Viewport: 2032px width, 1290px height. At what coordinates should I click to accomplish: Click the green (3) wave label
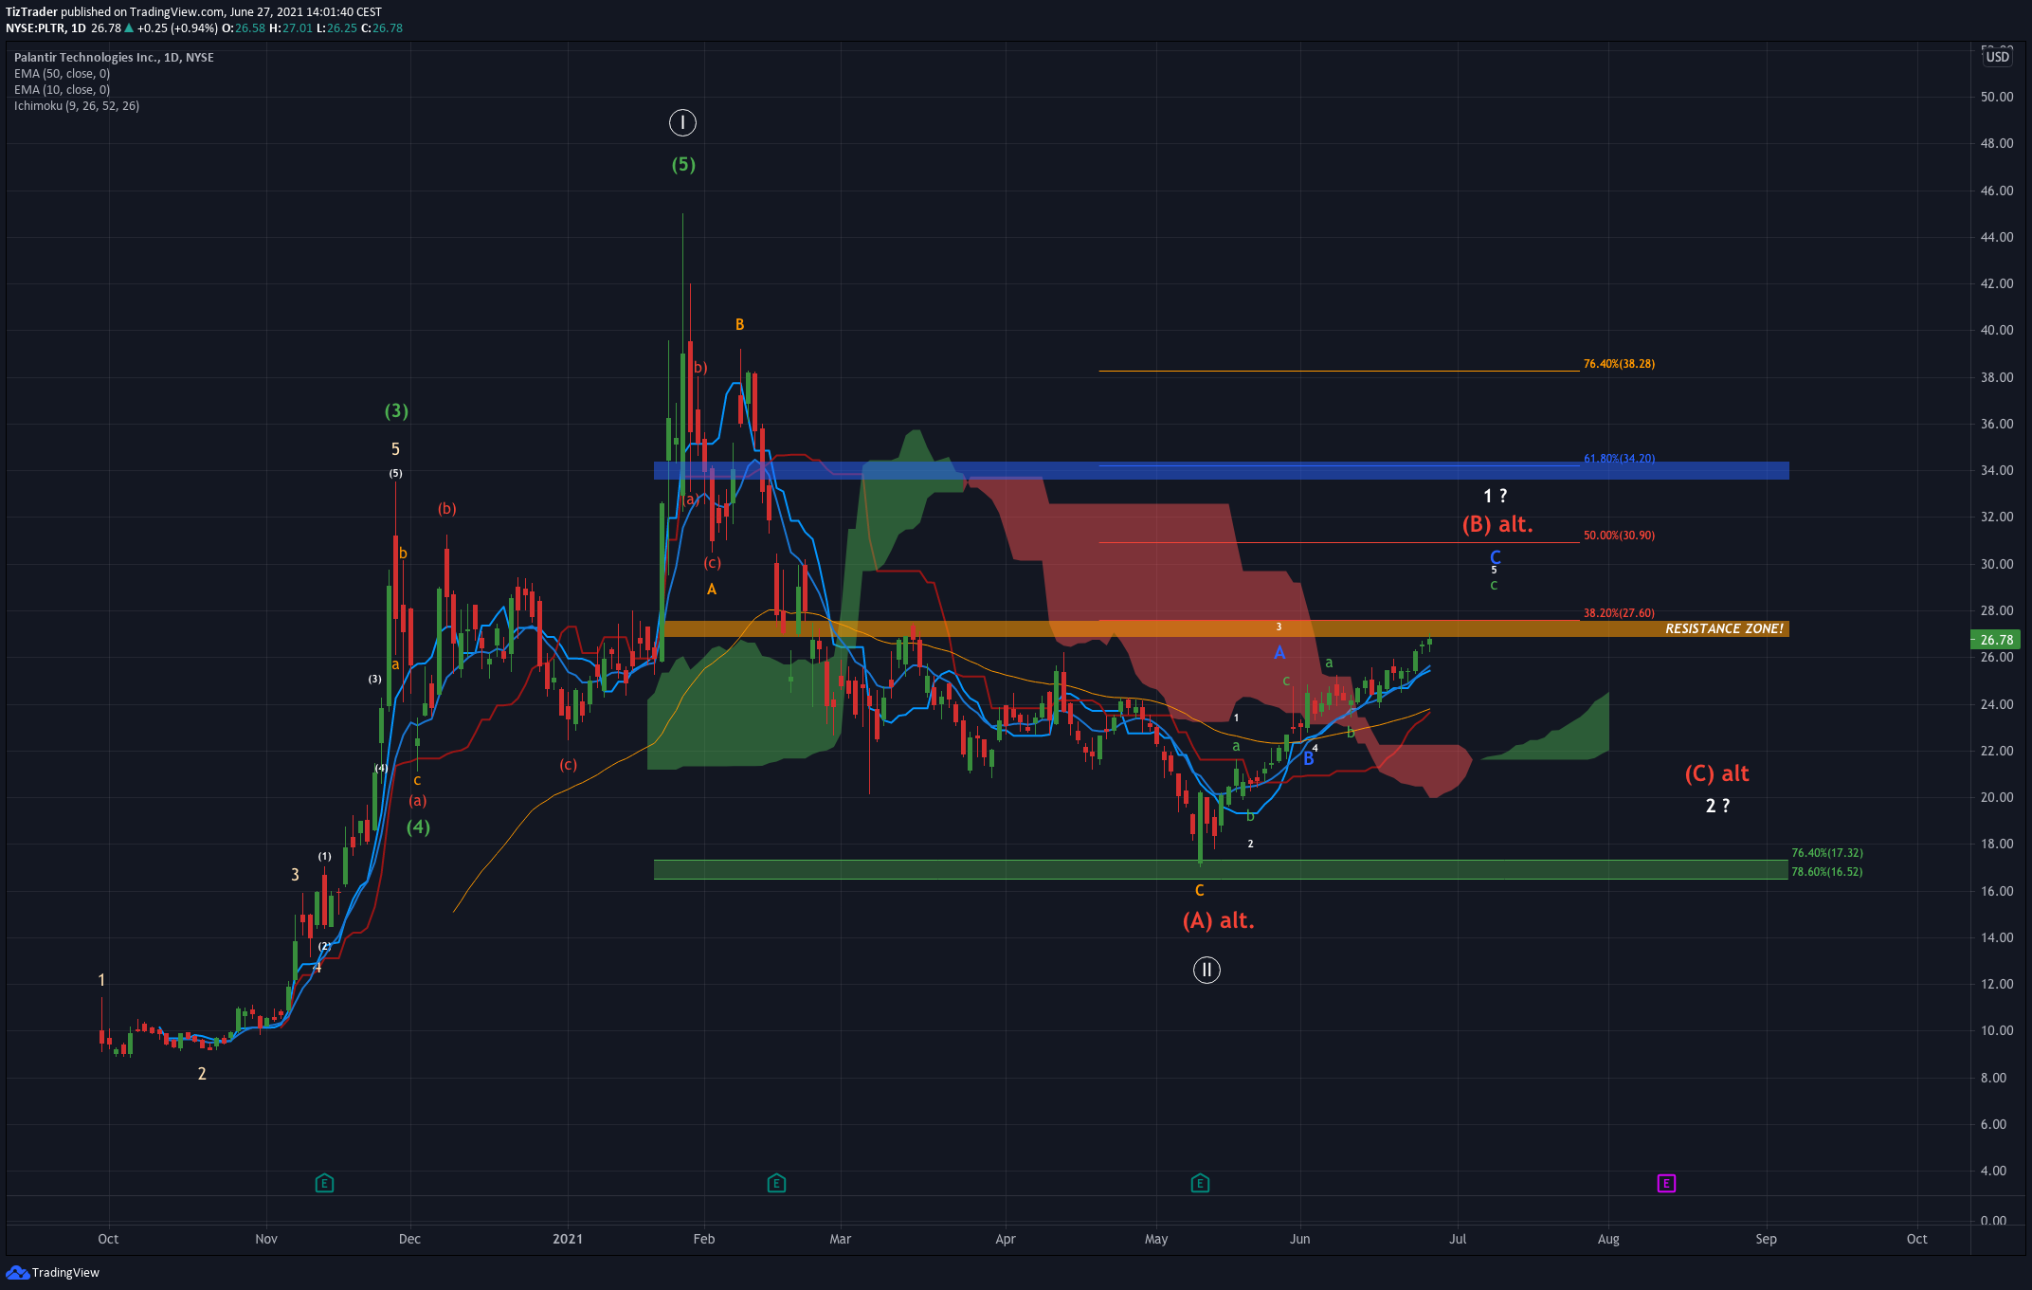pyautogui.click(x=396, y=410)
